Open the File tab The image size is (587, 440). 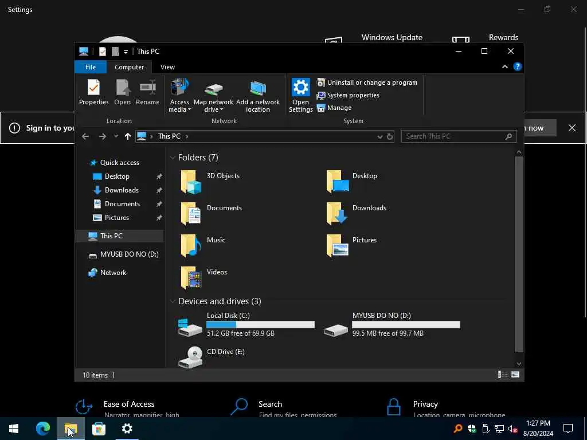pos(91,67)
